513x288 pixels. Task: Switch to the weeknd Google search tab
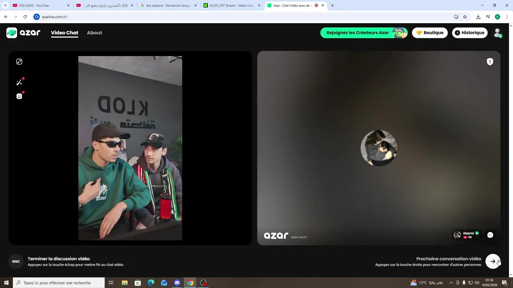(168, 6)
